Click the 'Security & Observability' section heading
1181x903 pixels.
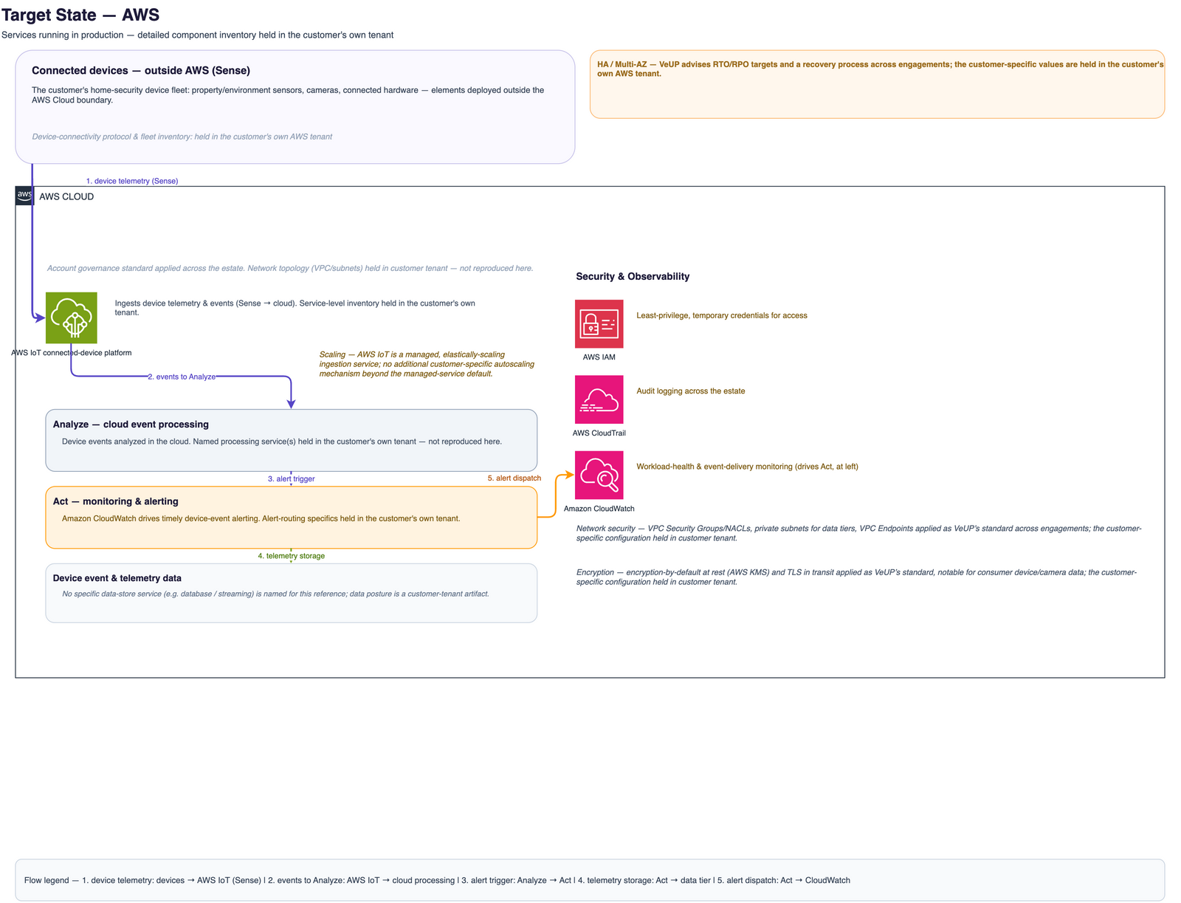633,276
